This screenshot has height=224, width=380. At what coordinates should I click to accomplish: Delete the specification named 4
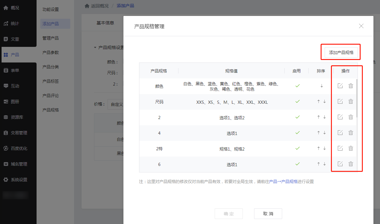point(351,133)
